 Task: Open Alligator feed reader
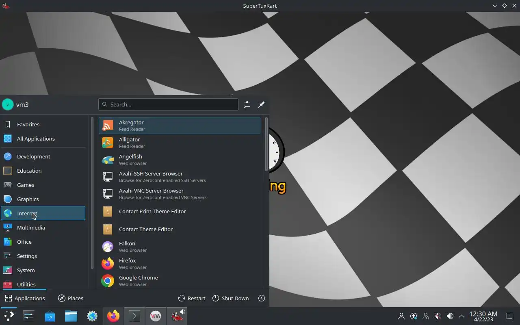click(x=179, y=143)
